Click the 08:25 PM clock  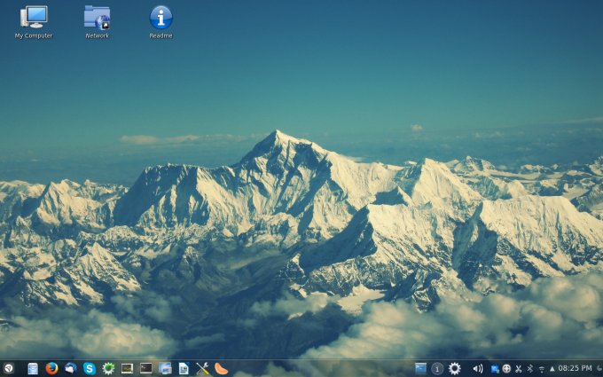[x=575, y=368]
